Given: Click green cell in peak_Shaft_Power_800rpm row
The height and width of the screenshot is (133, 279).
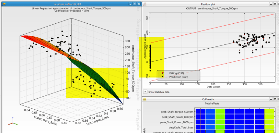Looking at the screenshot, I should point(220,117).
